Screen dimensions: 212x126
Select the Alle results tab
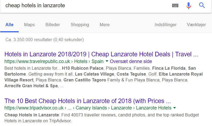tap(9, 25)
